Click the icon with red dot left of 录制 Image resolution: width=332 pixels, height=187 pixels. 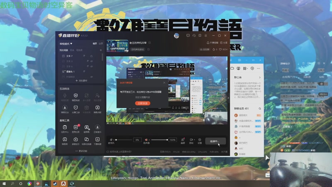(x=183, y=140)
